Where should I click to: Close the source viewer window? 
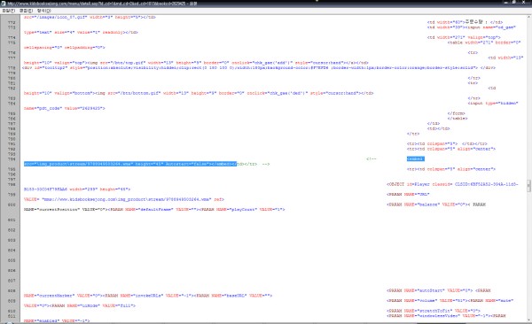(524, 3)
